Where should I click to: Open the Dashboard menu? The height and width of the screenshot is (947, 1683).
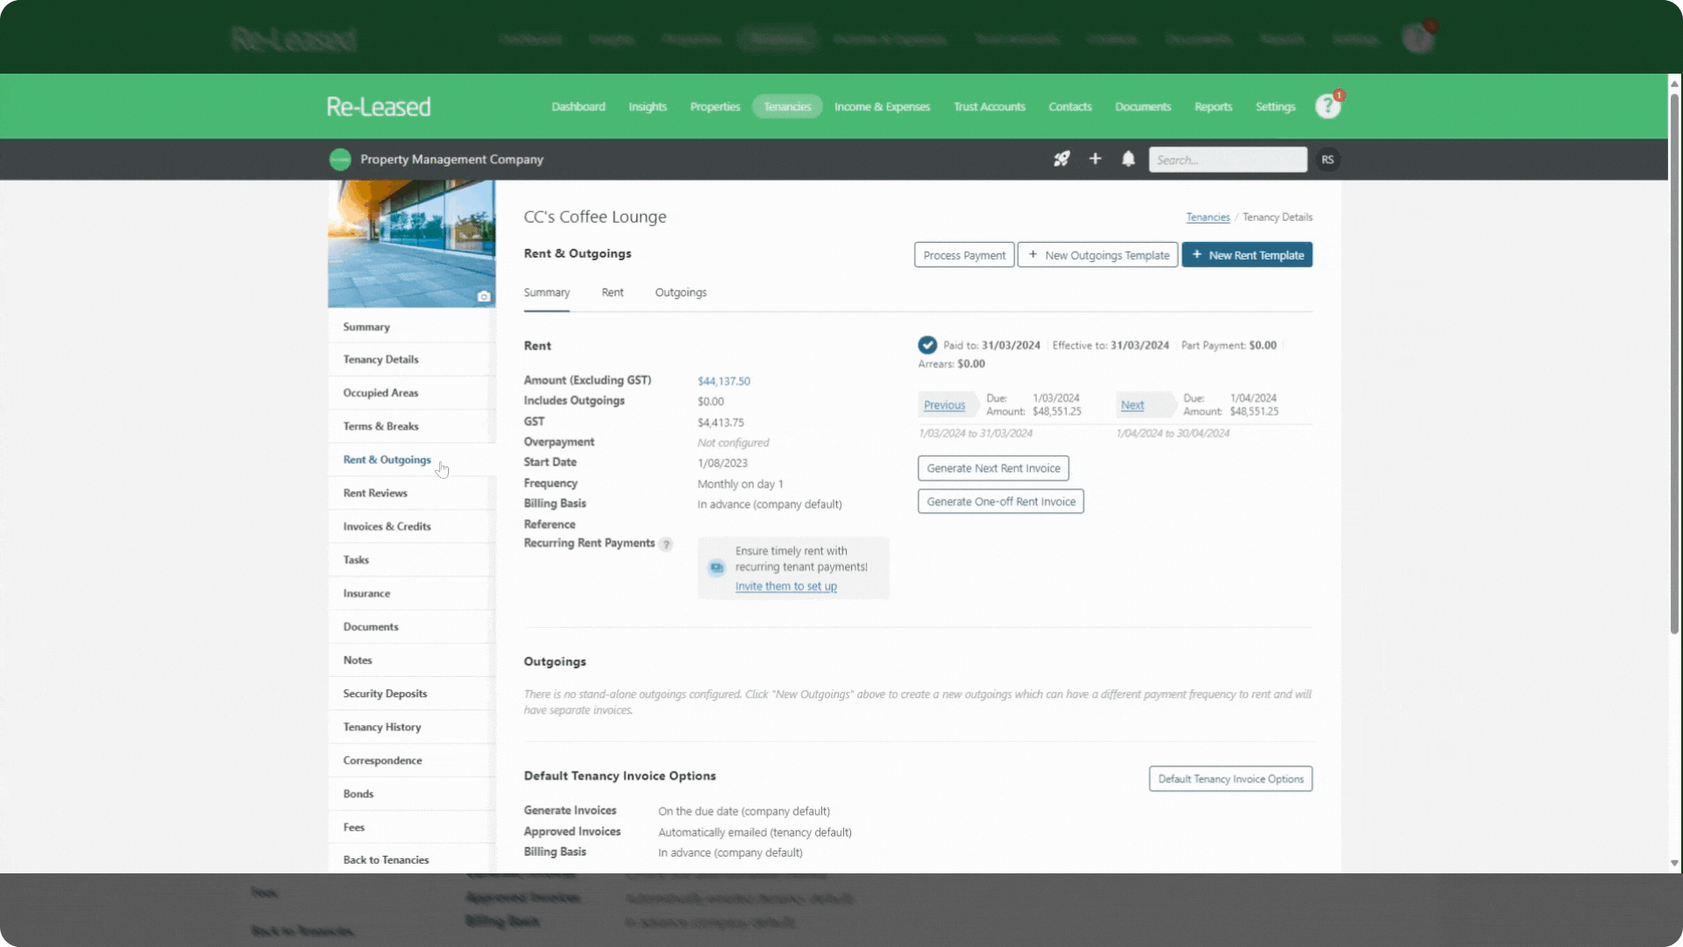(x=579, y=107)
